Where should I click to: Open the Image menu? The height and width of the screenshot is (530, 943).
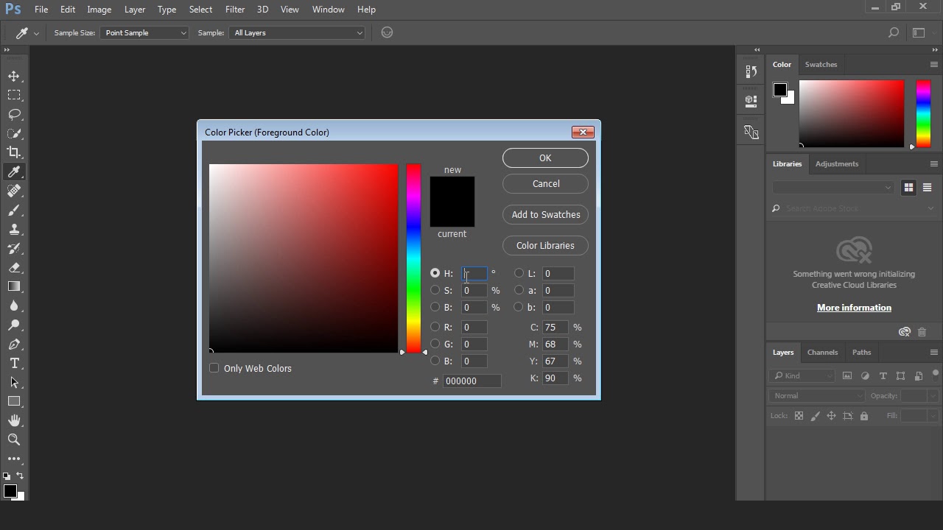point(99,10)
